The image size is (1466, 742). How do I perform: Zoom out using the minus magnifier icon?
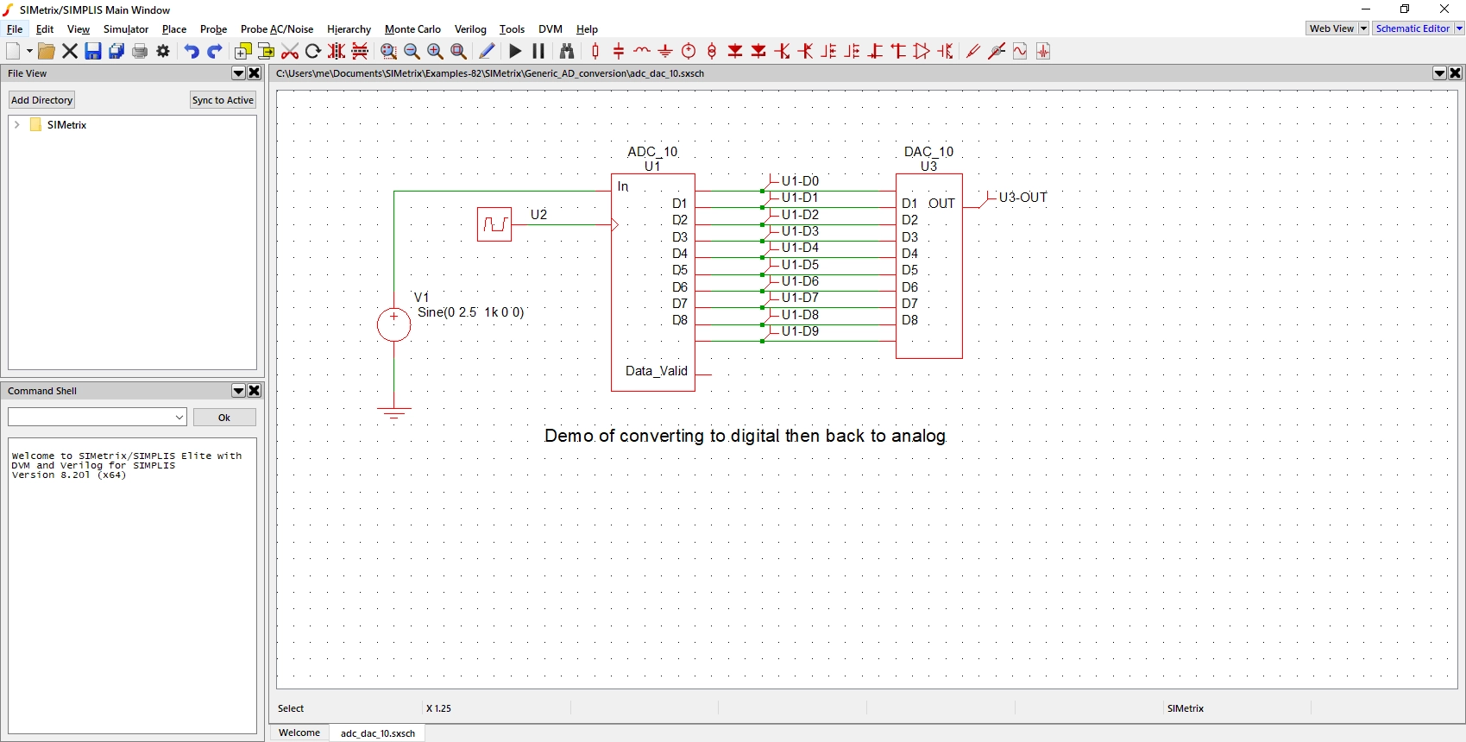[412, 51]
